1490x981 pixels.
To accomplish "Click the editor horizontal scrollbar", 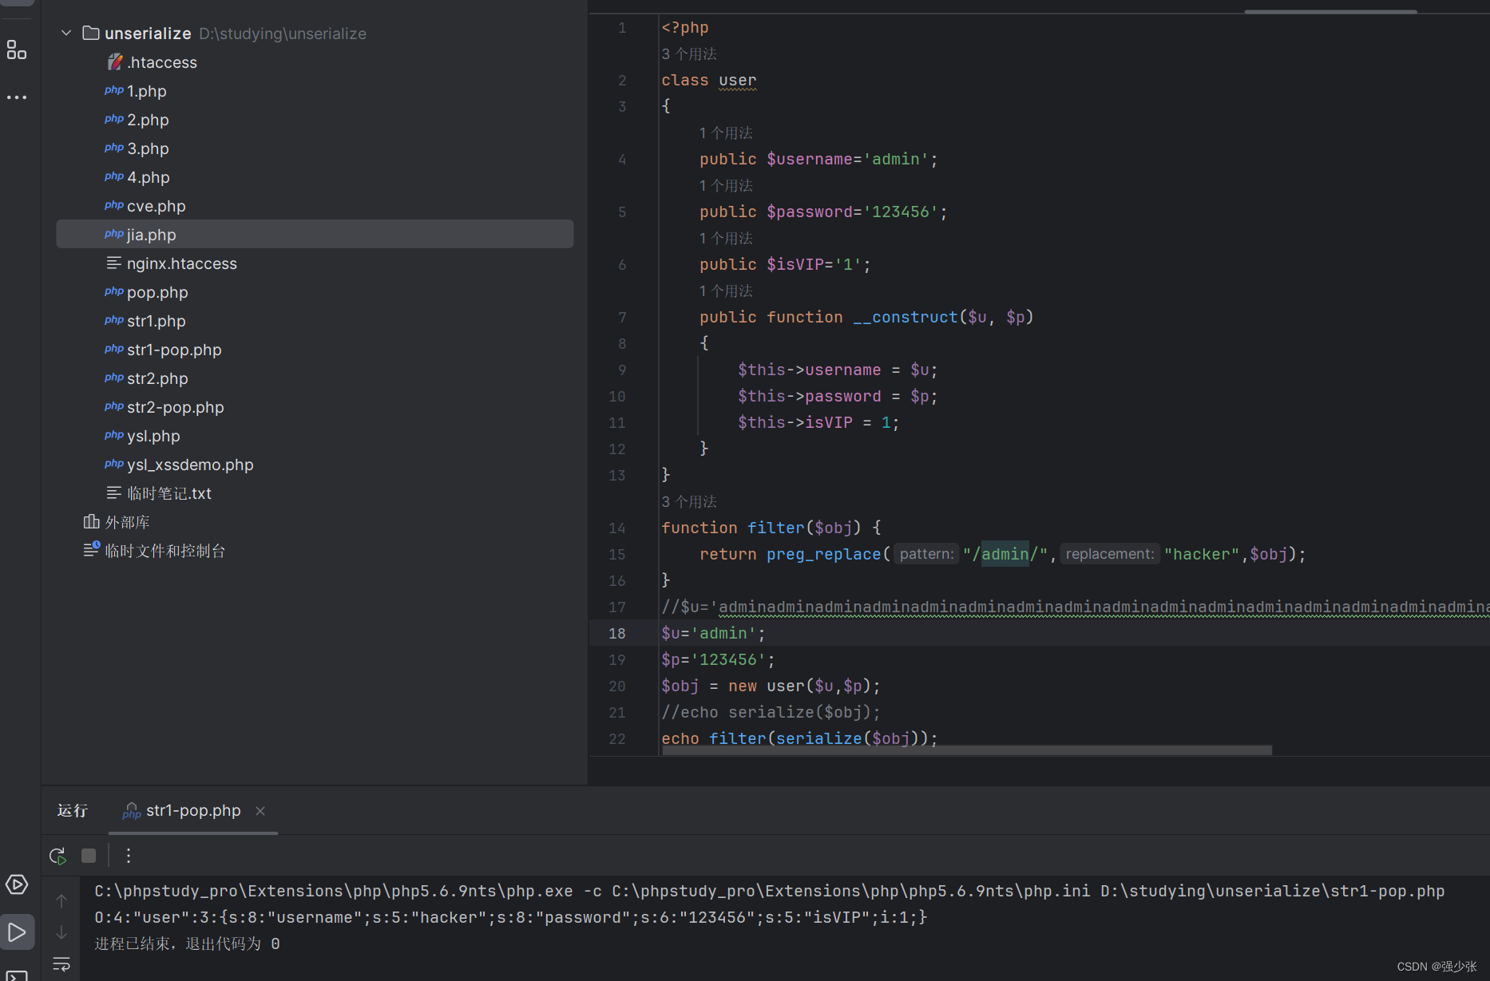I will (x=966, y=750).
